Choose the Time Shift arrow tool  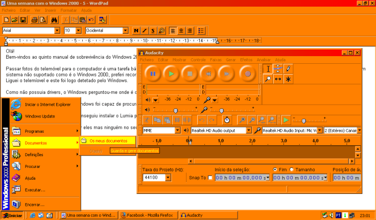pyautogui.click(x=278, y=79)
